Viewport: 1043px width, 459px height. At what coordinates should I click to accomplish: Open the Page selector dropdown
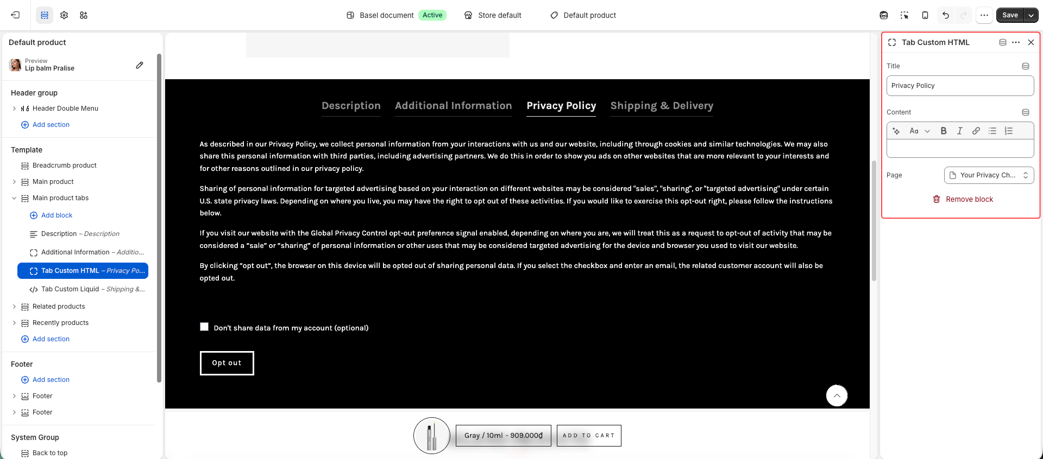tap(989, 175)
